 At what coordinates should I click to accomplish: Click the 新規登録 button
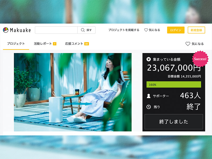point(197,30)
